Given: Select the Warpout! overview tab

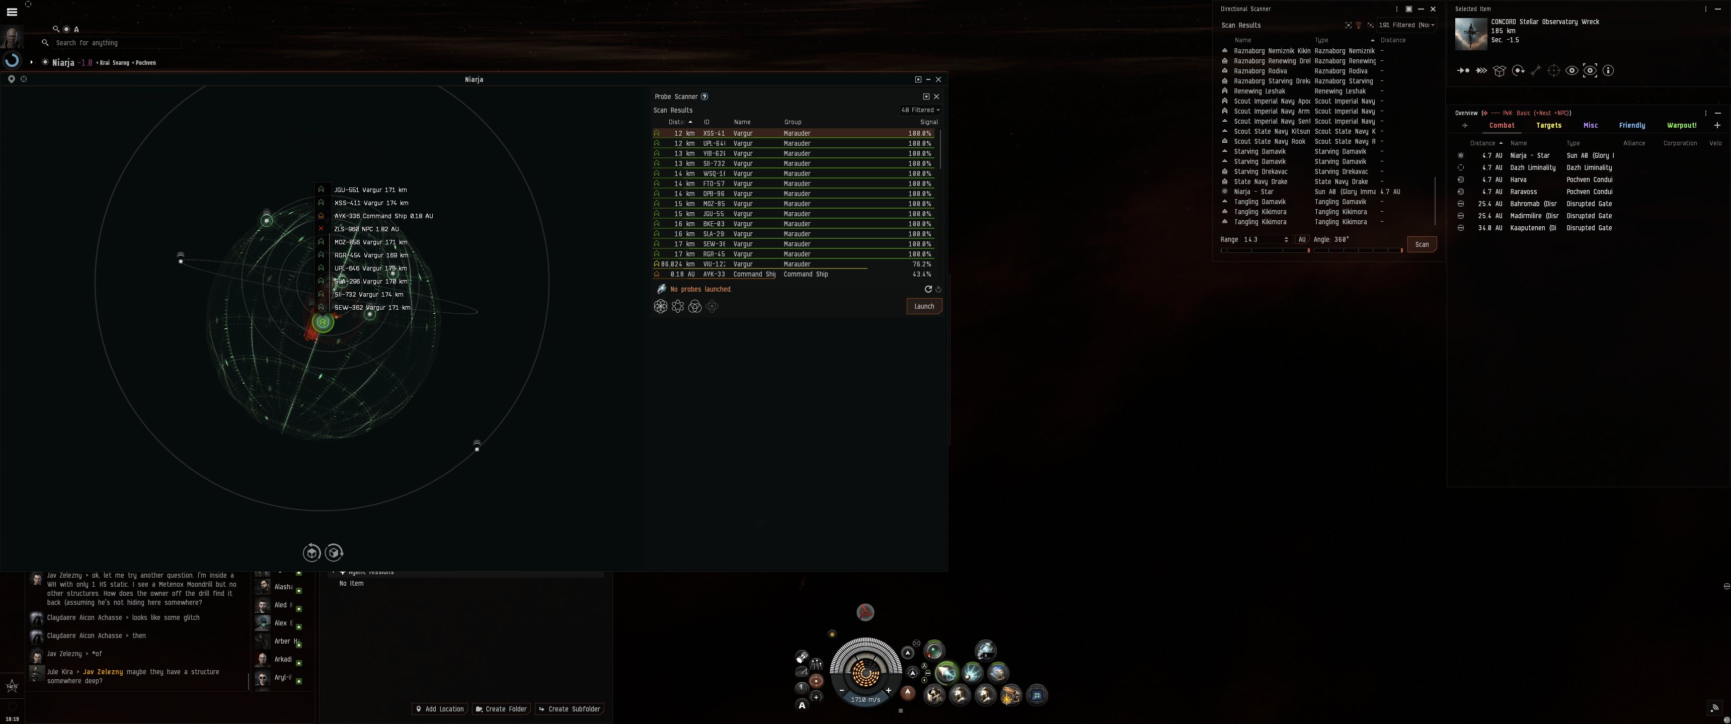Looking at the screenshot, I should pos(1682,126).
